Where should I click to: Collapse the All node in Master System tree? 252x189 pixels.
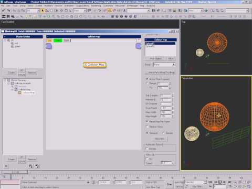pos(5,40)
